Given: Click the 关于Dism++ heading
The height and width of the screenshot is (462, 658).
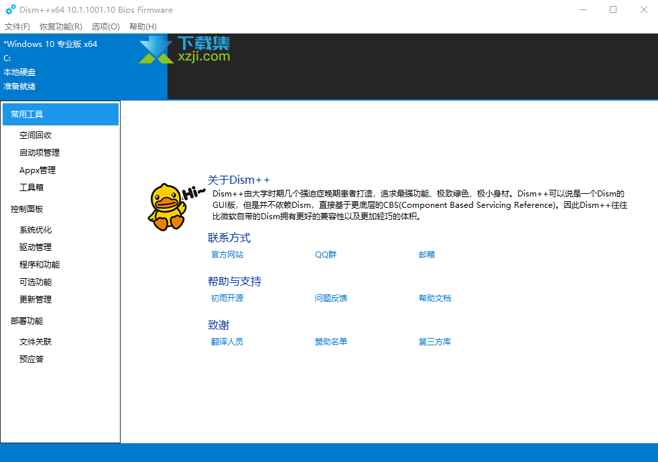Looking at the screenshot, I should coord(239,180).
